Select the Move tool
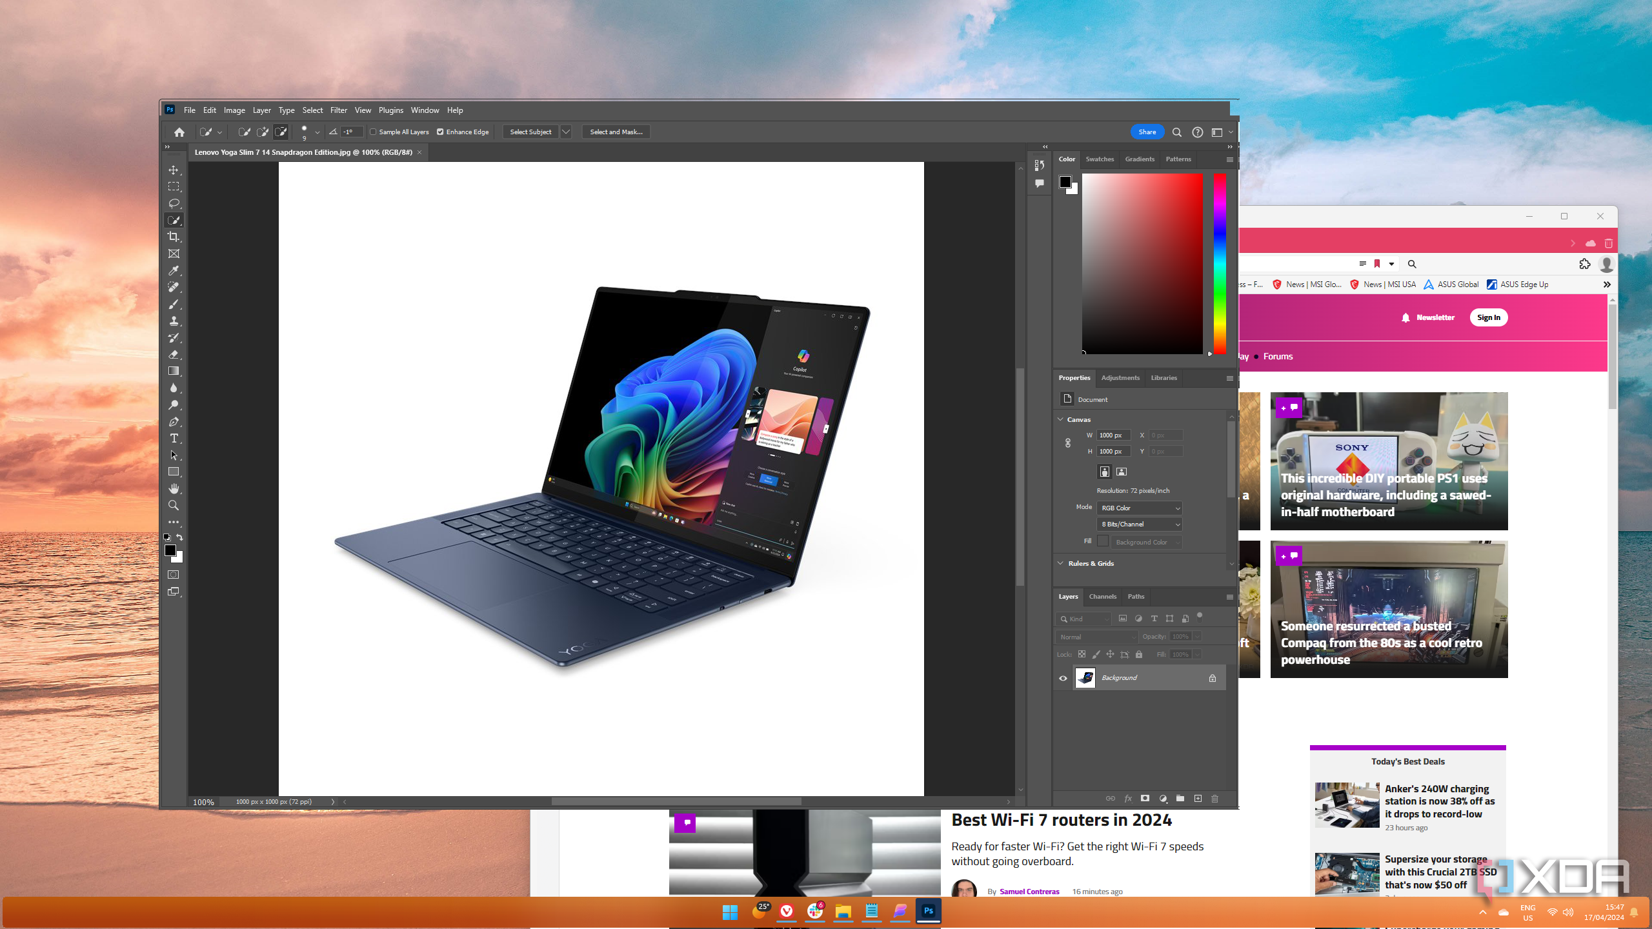1652x929 pixels. tap(174, 170)
